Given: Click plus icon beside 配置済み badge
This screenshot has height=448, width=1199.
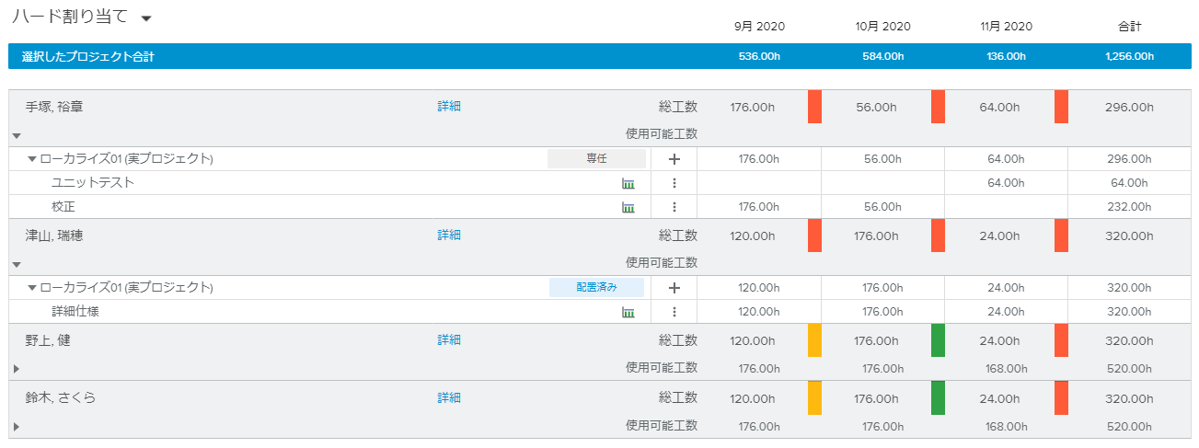Looking at the screenshot, I should pyautogui.click(x=674, y=288).
